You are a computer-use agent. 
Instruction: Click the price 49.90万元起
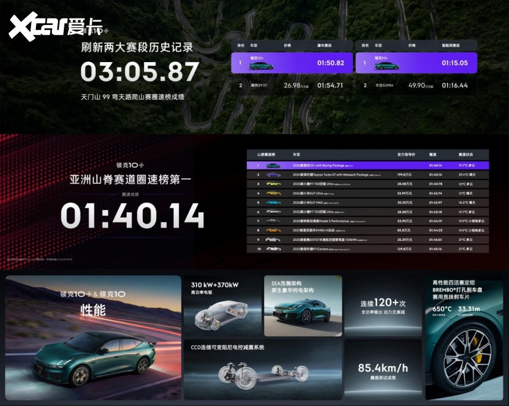[x=421, y=85]
